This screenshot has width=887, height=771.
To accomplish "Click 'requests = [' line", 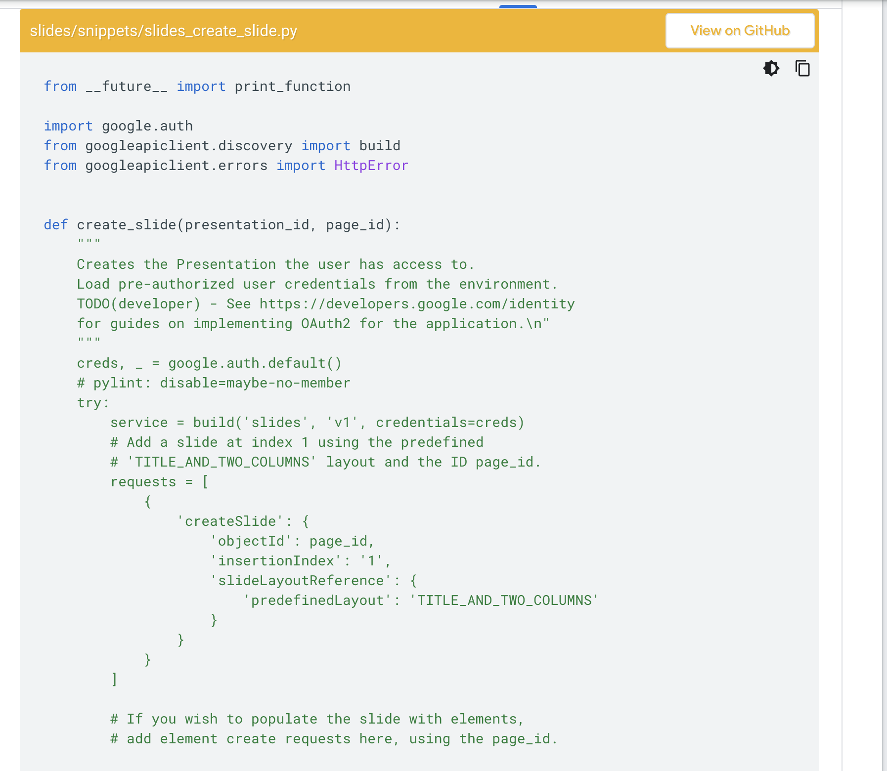I will pos(159,482).
